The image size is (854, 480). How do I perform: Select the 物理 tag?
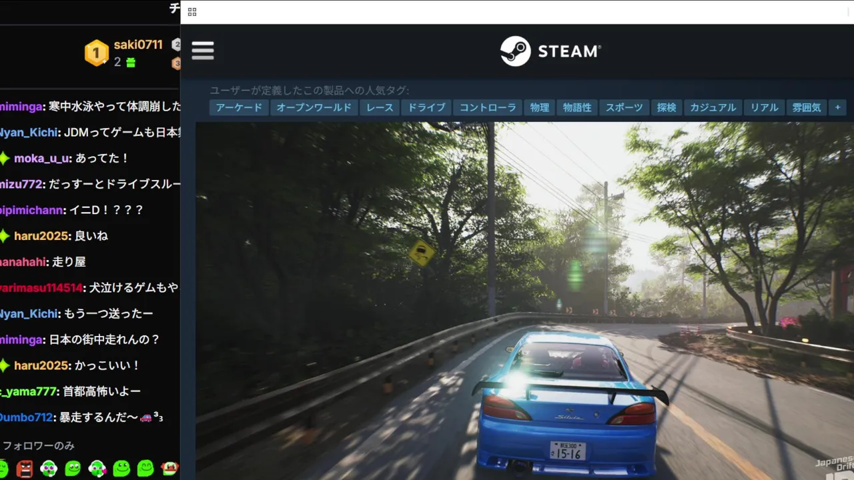(540, 107)
